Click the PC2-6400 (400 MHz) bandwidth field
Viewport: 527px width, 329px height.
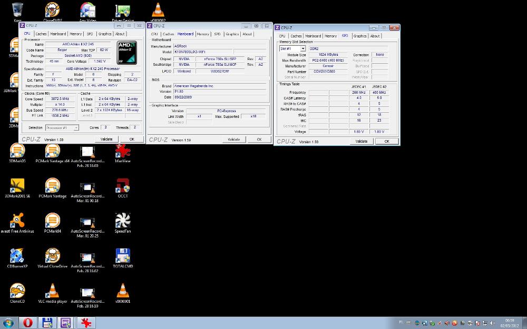click(328, 61)
